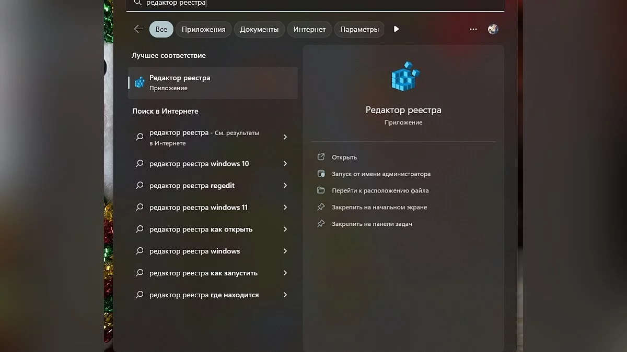The image size is (627, 352).
Task: Show more filter tabs with the play arrow
Action: point(396,29)
